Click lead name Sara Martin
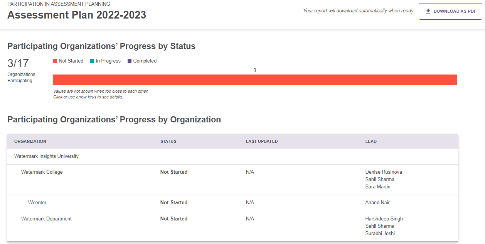The width and height of the screenshot is (485, 244). tap(378, 187)
